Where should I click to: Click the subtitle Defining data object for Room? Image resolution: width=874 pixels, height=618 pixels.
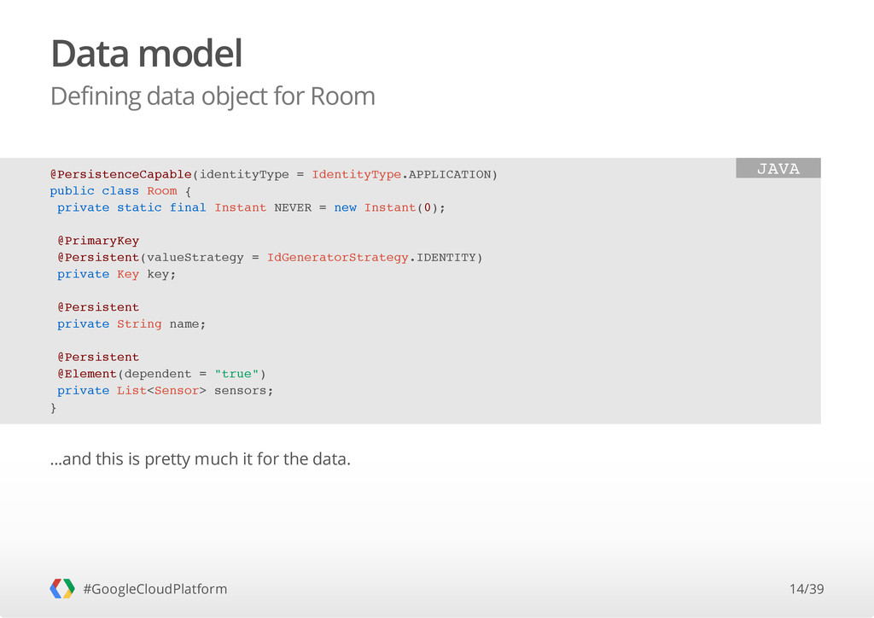[213, 96]
